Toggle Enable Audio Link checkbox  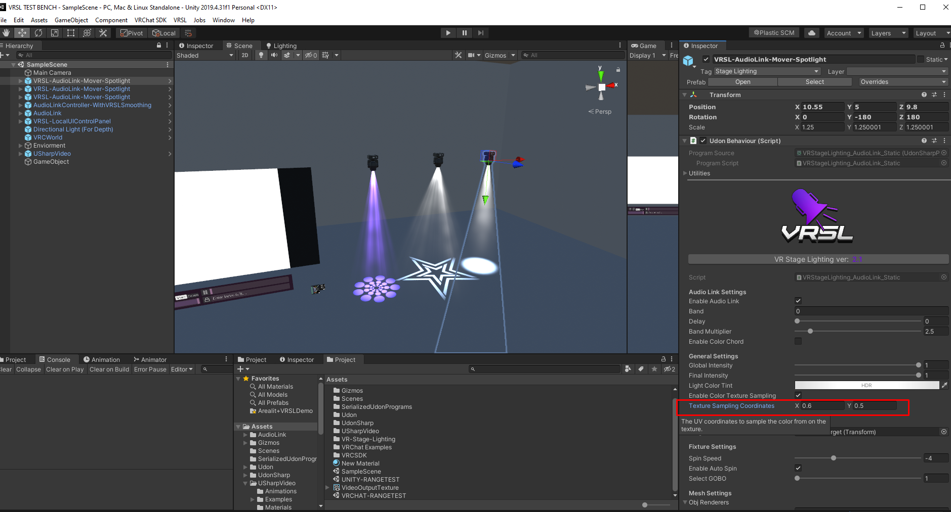coord(798,301)
